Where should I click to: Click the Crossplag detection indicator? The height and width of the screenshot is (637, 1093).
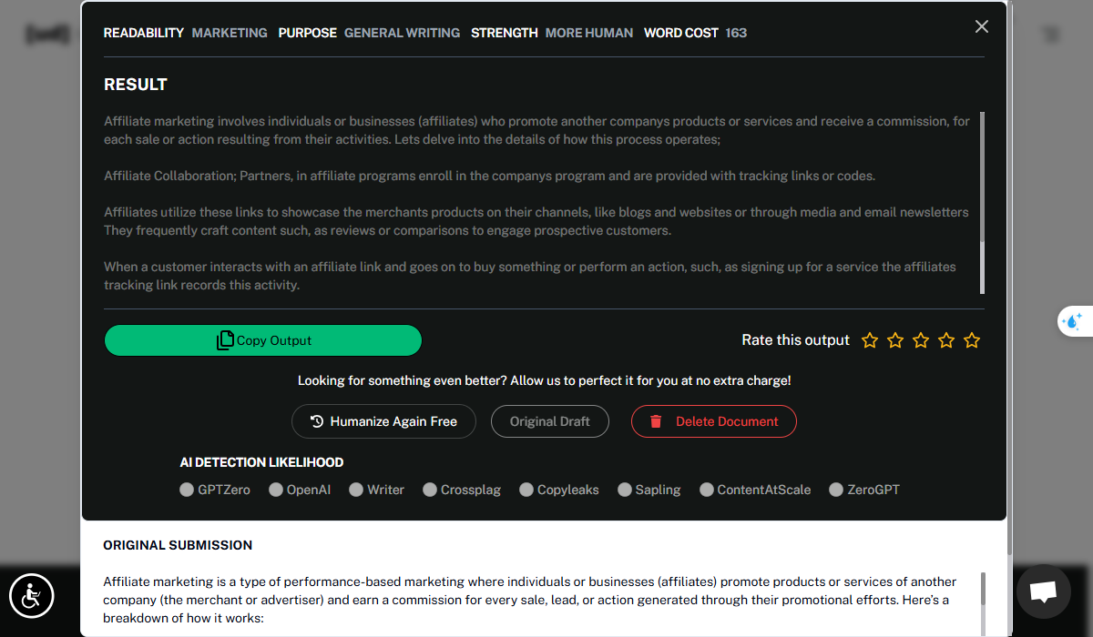[430, 490]
